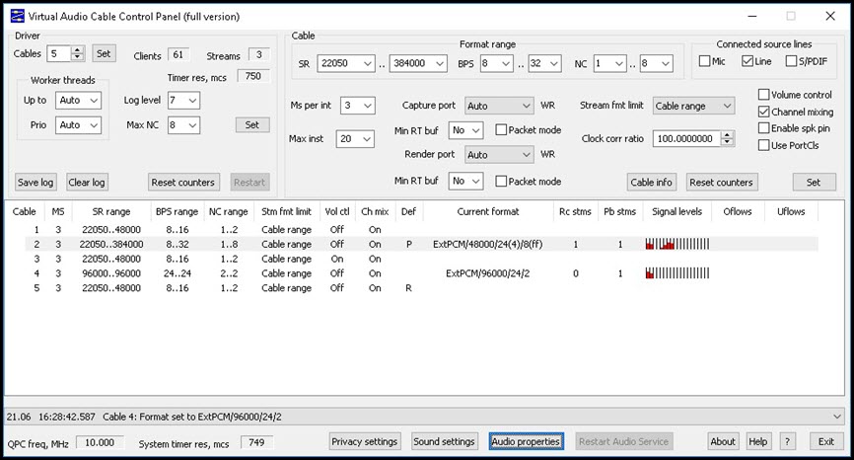Click Reset counters in the Cable panel
The image size is (854, 460).
pyautogui.click(x=721, y=182)
